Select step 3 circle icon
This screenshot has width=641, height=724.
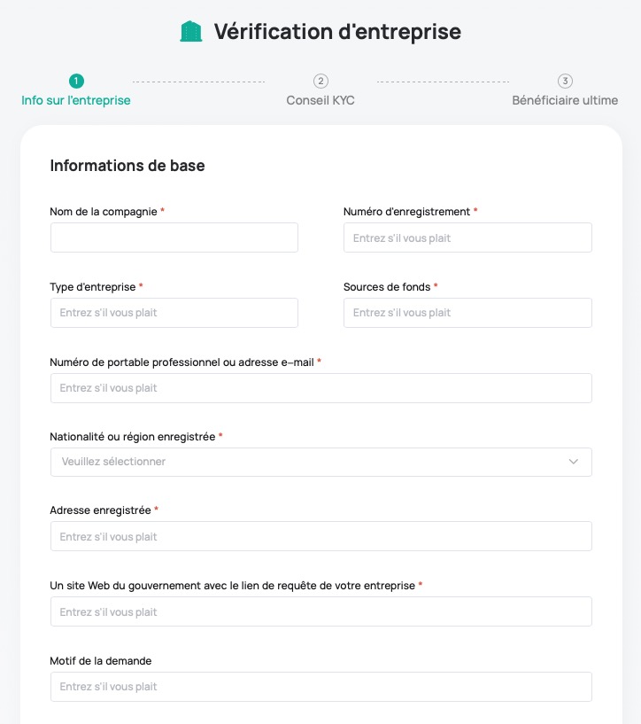point(565,82)
